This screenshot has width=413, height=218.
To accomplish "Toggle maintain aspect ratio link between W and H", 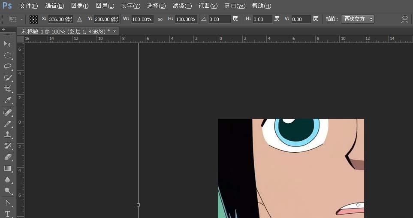I will 160,19.
